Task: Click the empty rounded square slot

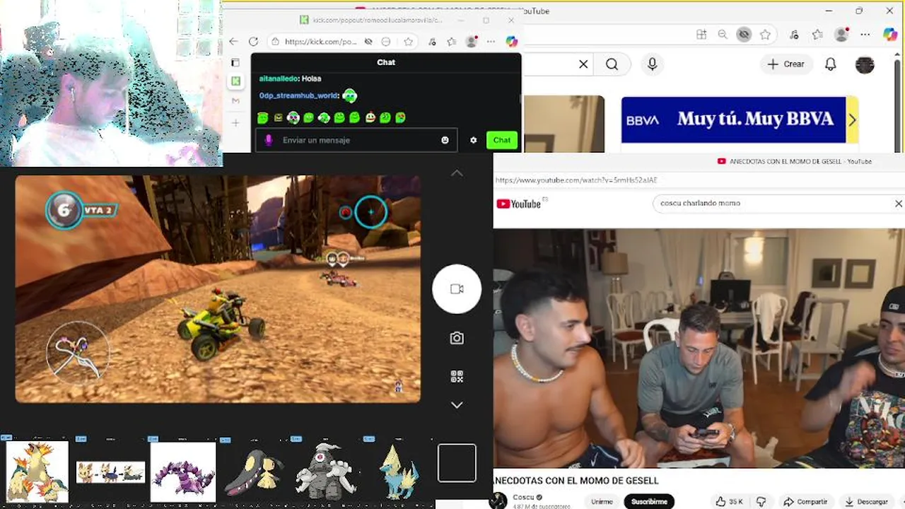Action: click(457, 463)
